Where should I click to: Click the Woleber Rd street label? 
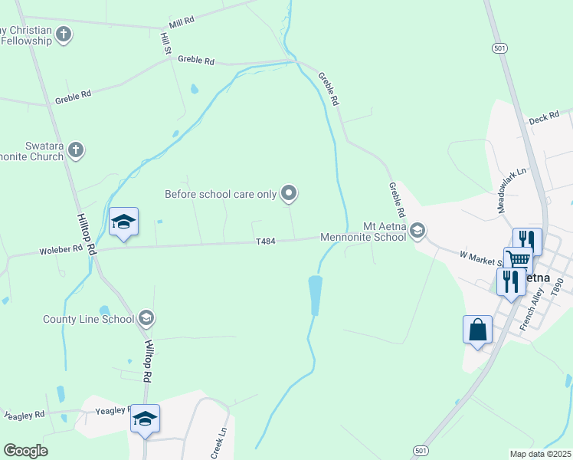(x=61, y=250)
